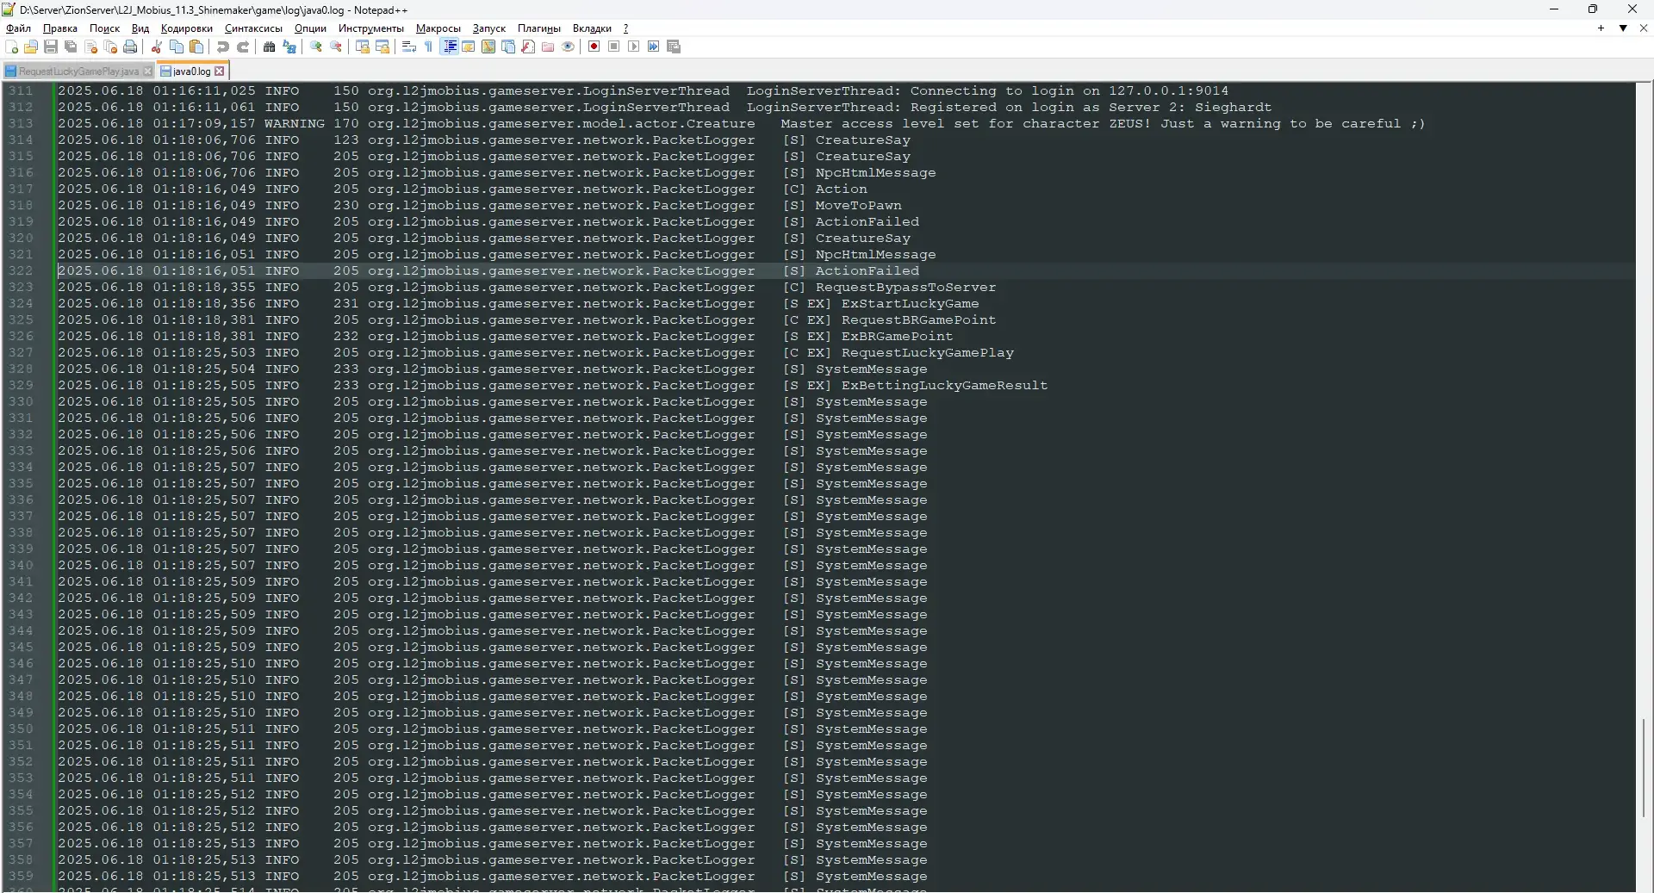The width and height of the screenshot is (1654, 893).
Task: Open the Макросы menu
Action: tap(438, 28)
